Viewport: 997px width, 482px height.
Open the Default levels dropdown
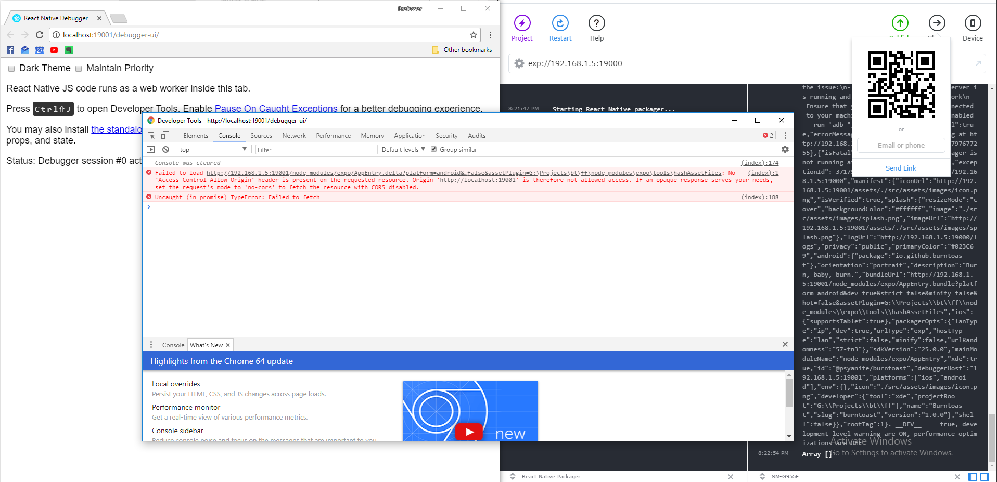click(x=402, y=149)
